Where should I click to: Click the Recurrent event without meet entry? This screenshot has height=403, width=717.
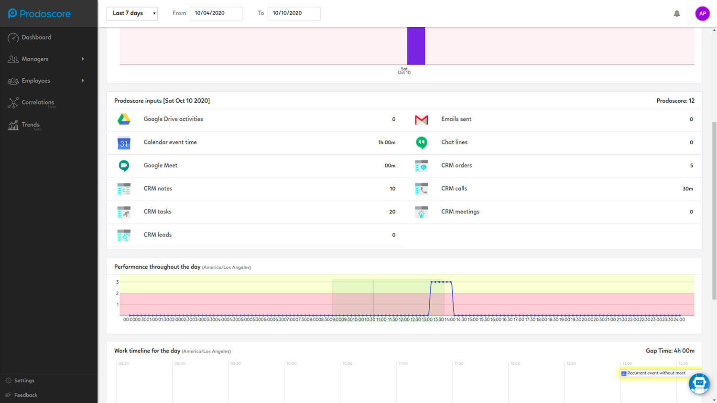[x=660, y=373]
